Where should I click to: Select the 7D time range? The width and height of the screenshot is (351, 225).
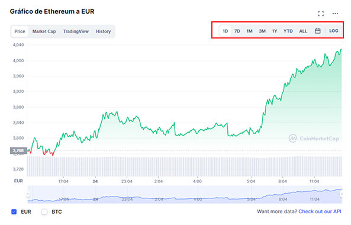click(237, 31)
